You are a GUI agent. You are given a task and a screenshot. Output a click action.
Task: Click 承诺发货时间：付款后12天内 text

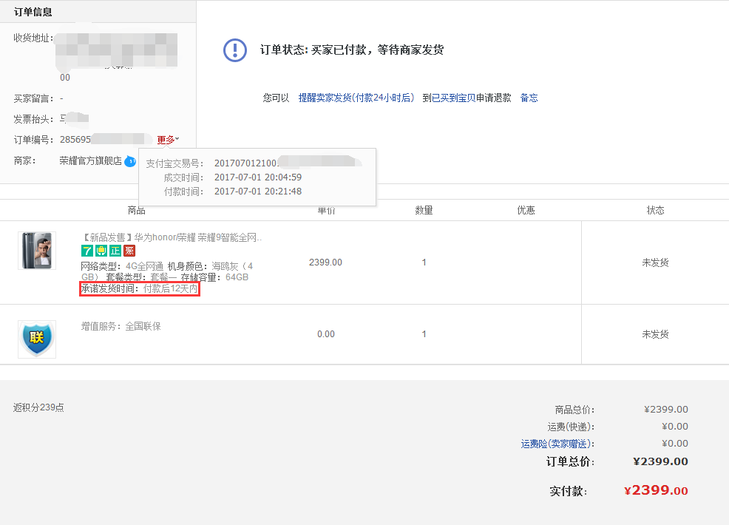coord(140,289)
